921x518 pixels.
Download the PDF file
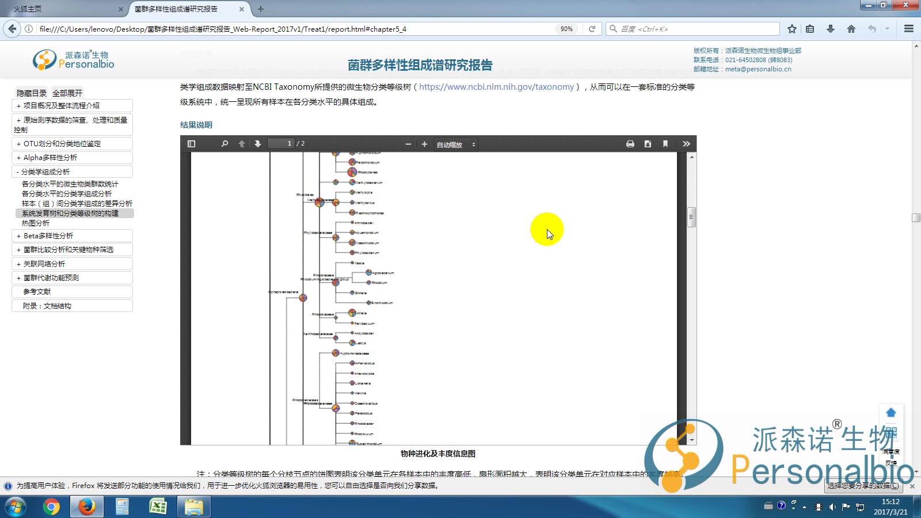[x=648, y=144]
